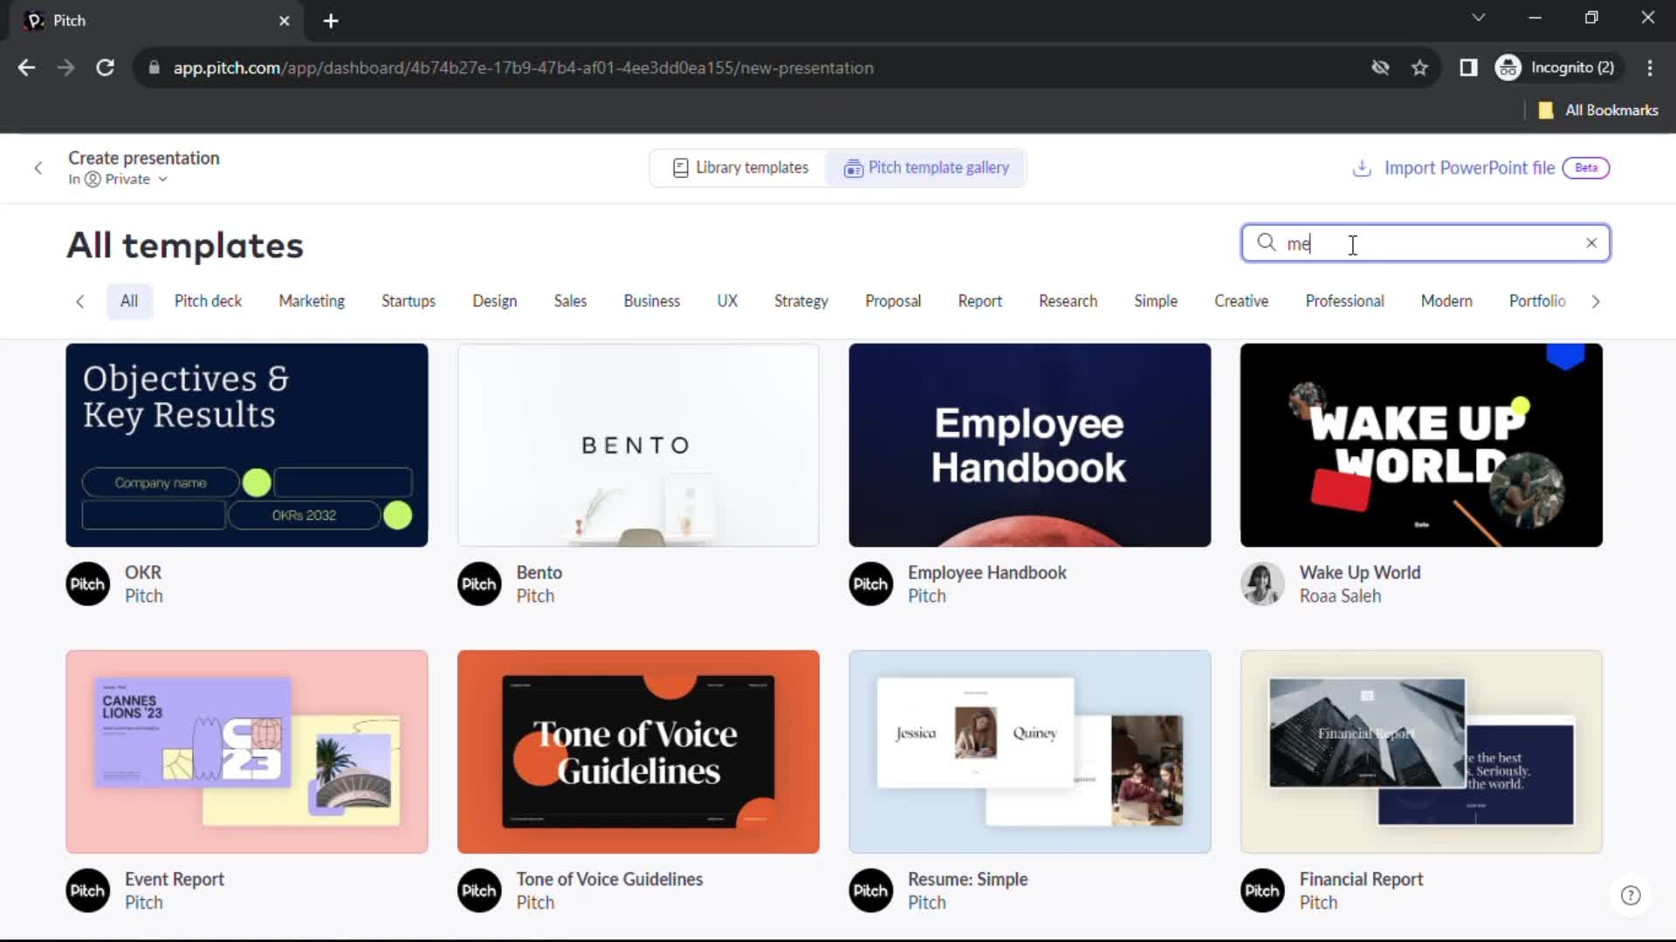Filter by Simple category

(1156, 301)
